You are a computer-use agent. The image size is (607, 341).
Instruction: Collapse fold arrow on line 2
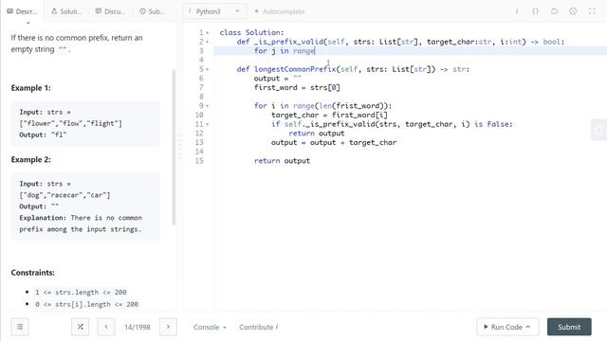208,42
